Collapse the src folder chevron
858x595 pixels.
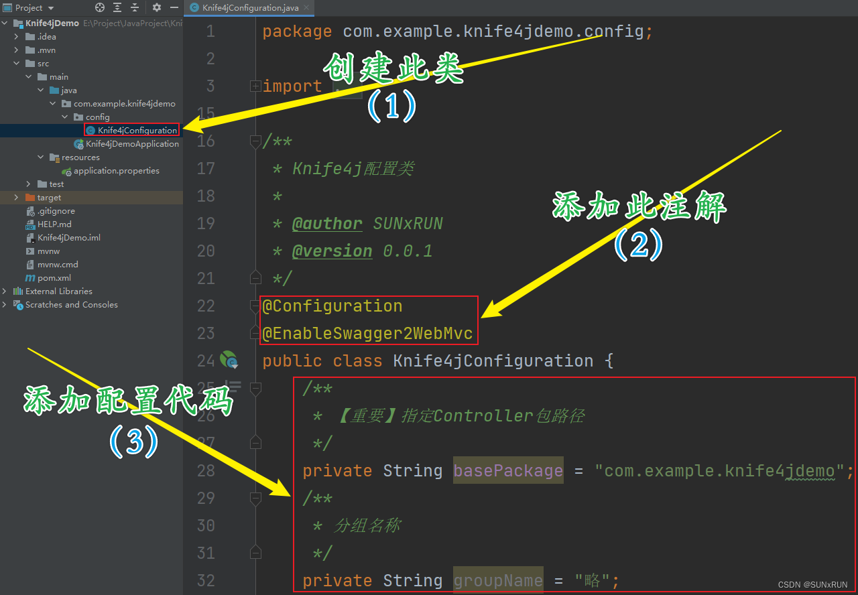(x=17, y=64)
